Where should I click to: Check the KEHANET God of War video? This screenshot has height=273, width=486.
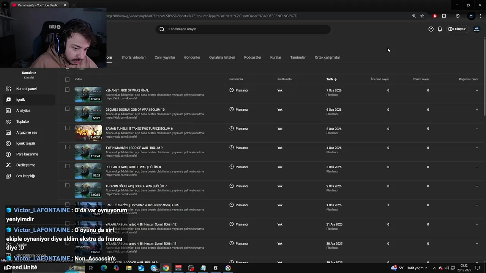click(x=67, y=90)
